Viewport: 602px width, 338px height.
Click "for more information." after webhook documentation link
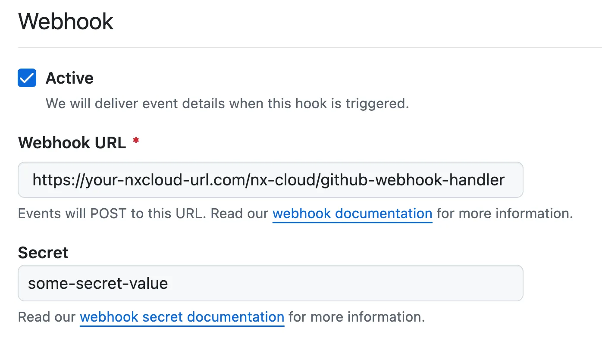point(505,213)
